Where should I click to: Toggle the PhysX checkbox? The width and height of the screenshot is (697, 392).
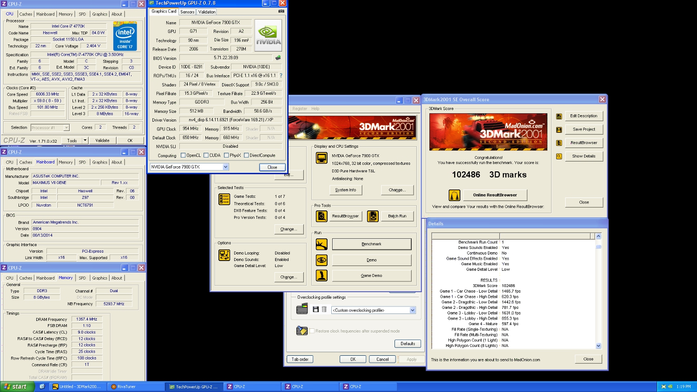tap(226, 156)
